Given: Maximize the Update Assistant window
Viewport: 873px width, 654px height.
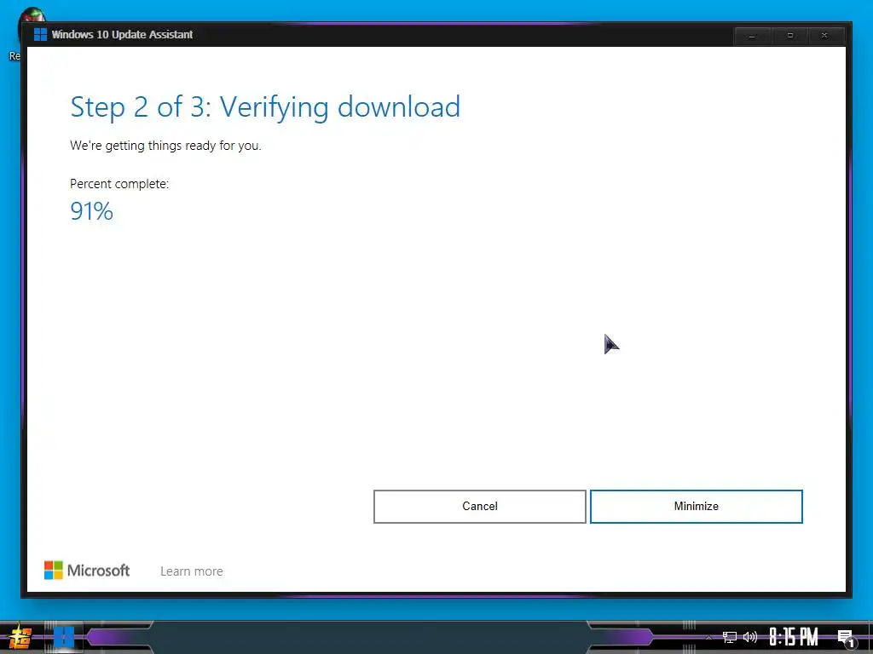Looking at the screenshot, I should [789, 36].
